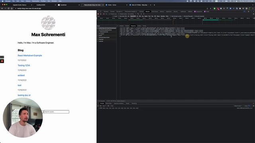The image size is (255, 143).
Task: Click the profile avatar image
Action: tap(48, 23)
